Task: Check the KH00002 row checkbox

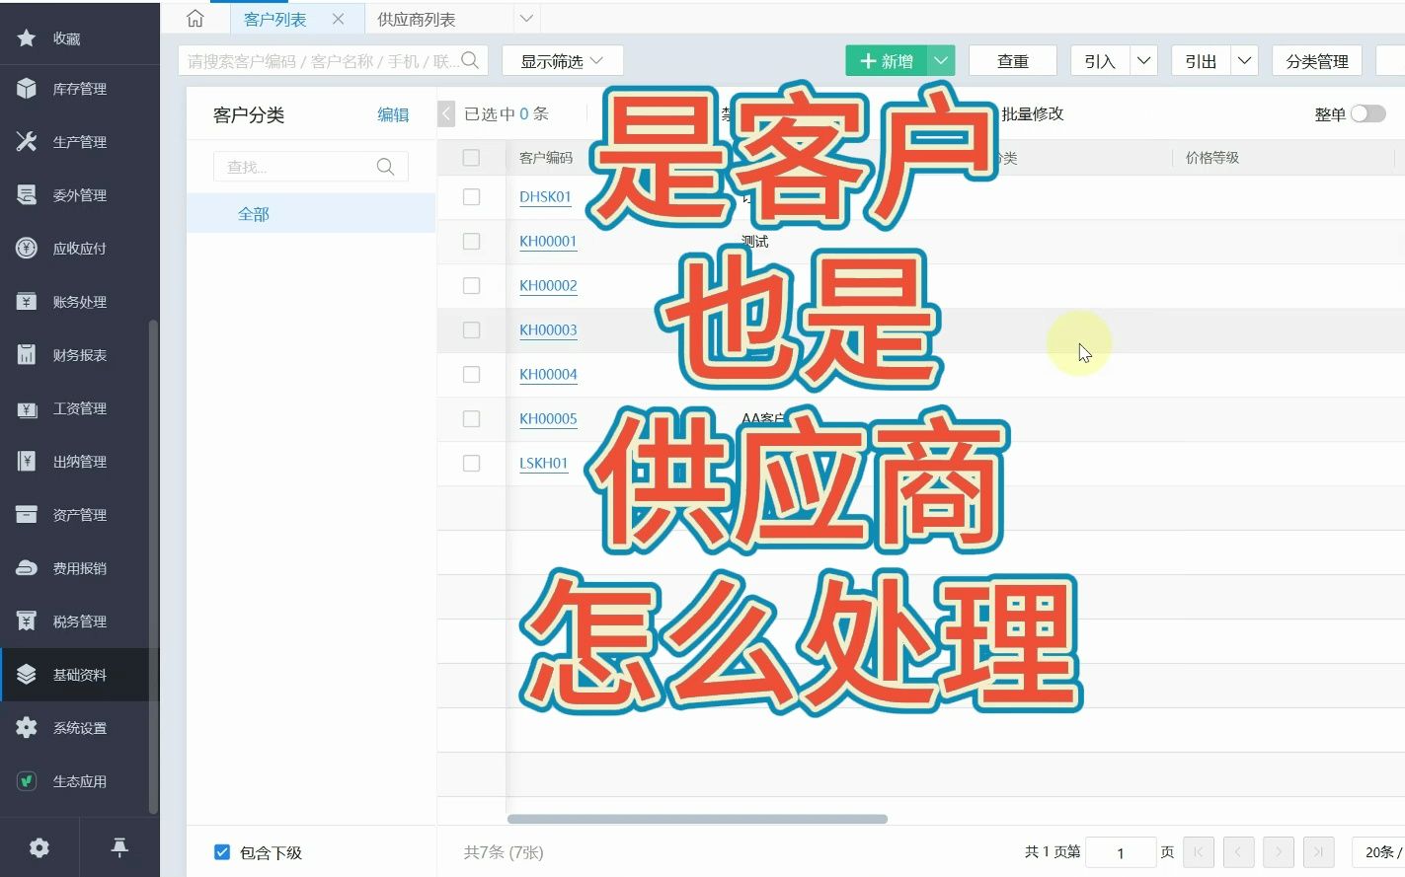Action: click(471, 286)
